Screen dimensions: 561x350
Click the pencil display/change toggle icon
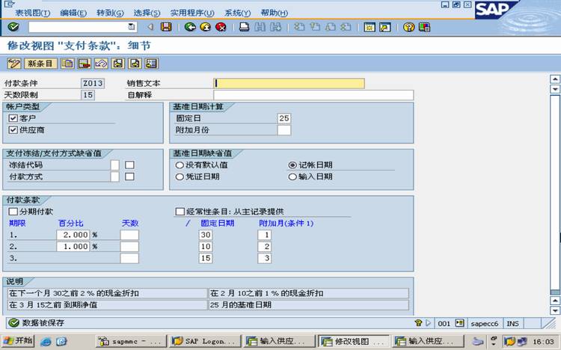[x=14, y=64]
